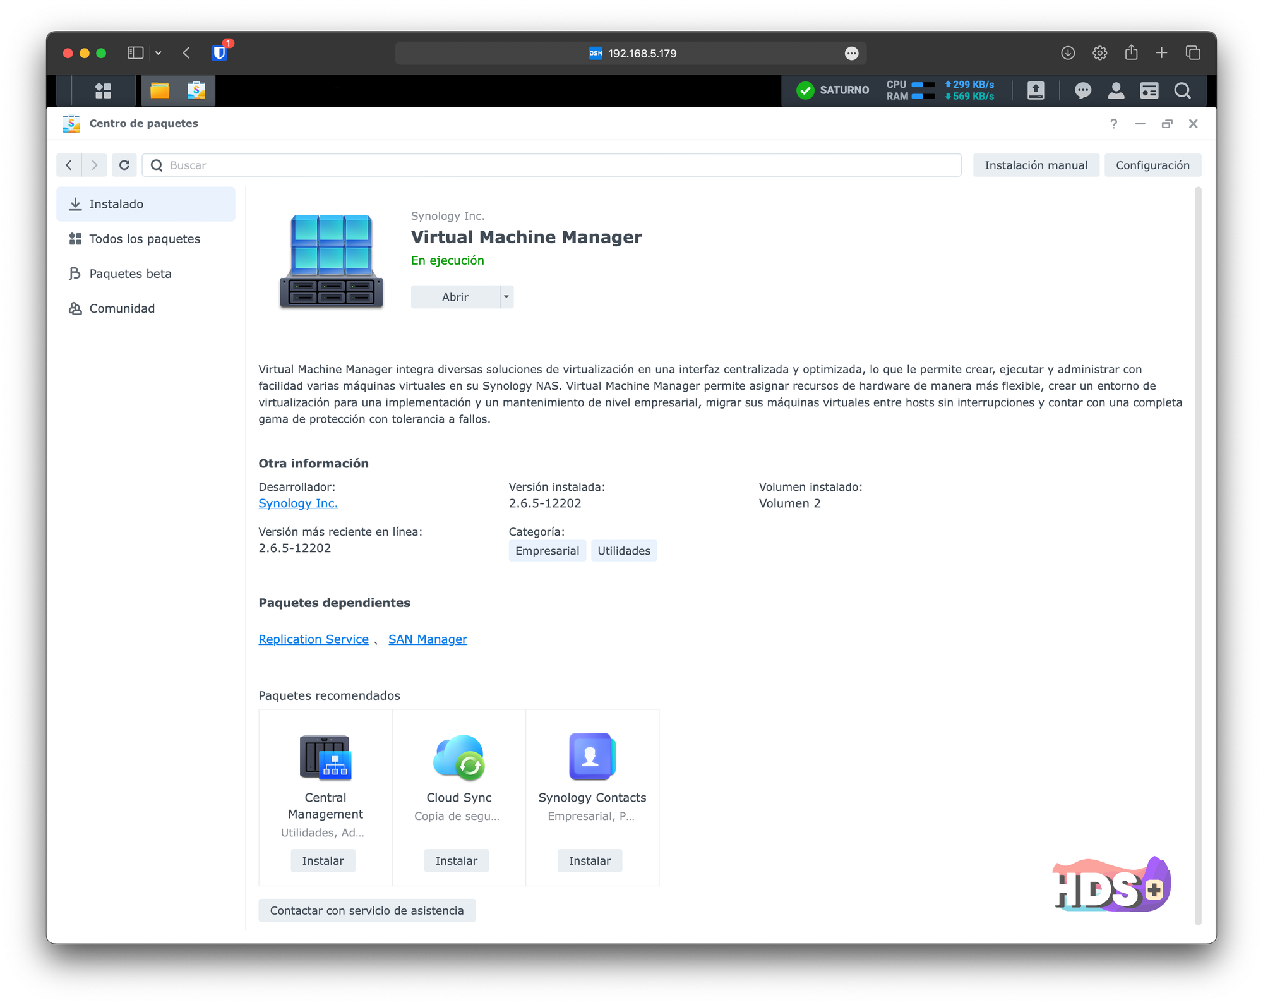
Task: Click the Abrir button
Action: pyautogui.click(x=455, y=297)
